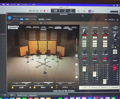Open the editor view dropdown
Screen dimensions: 120x99
click(x=112, y=20)
